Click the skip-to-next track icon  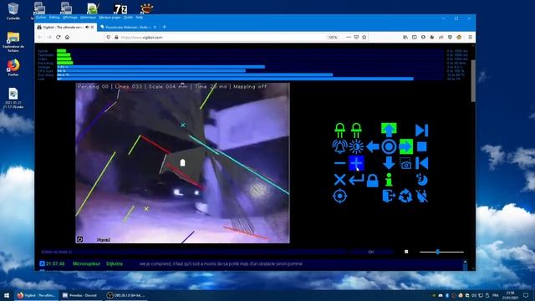(x=421, y=130)
